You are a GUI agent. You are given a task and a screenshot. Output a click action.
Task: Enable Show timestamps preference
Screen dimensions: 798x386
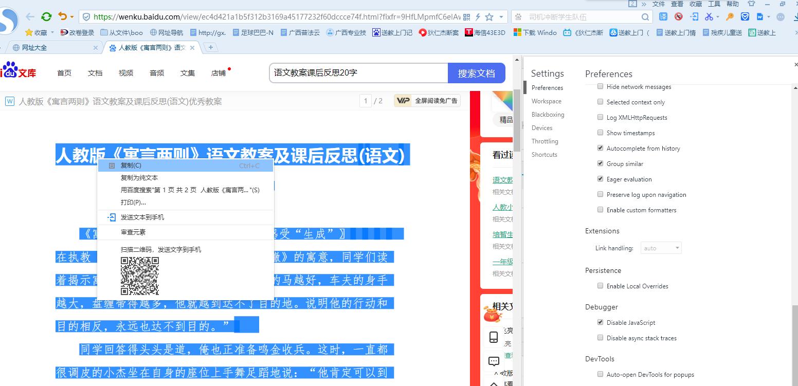(600, 133)
